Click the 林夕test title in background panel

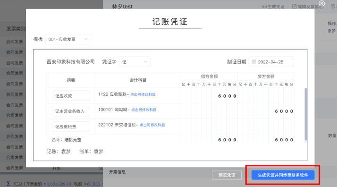pos(122,7)
